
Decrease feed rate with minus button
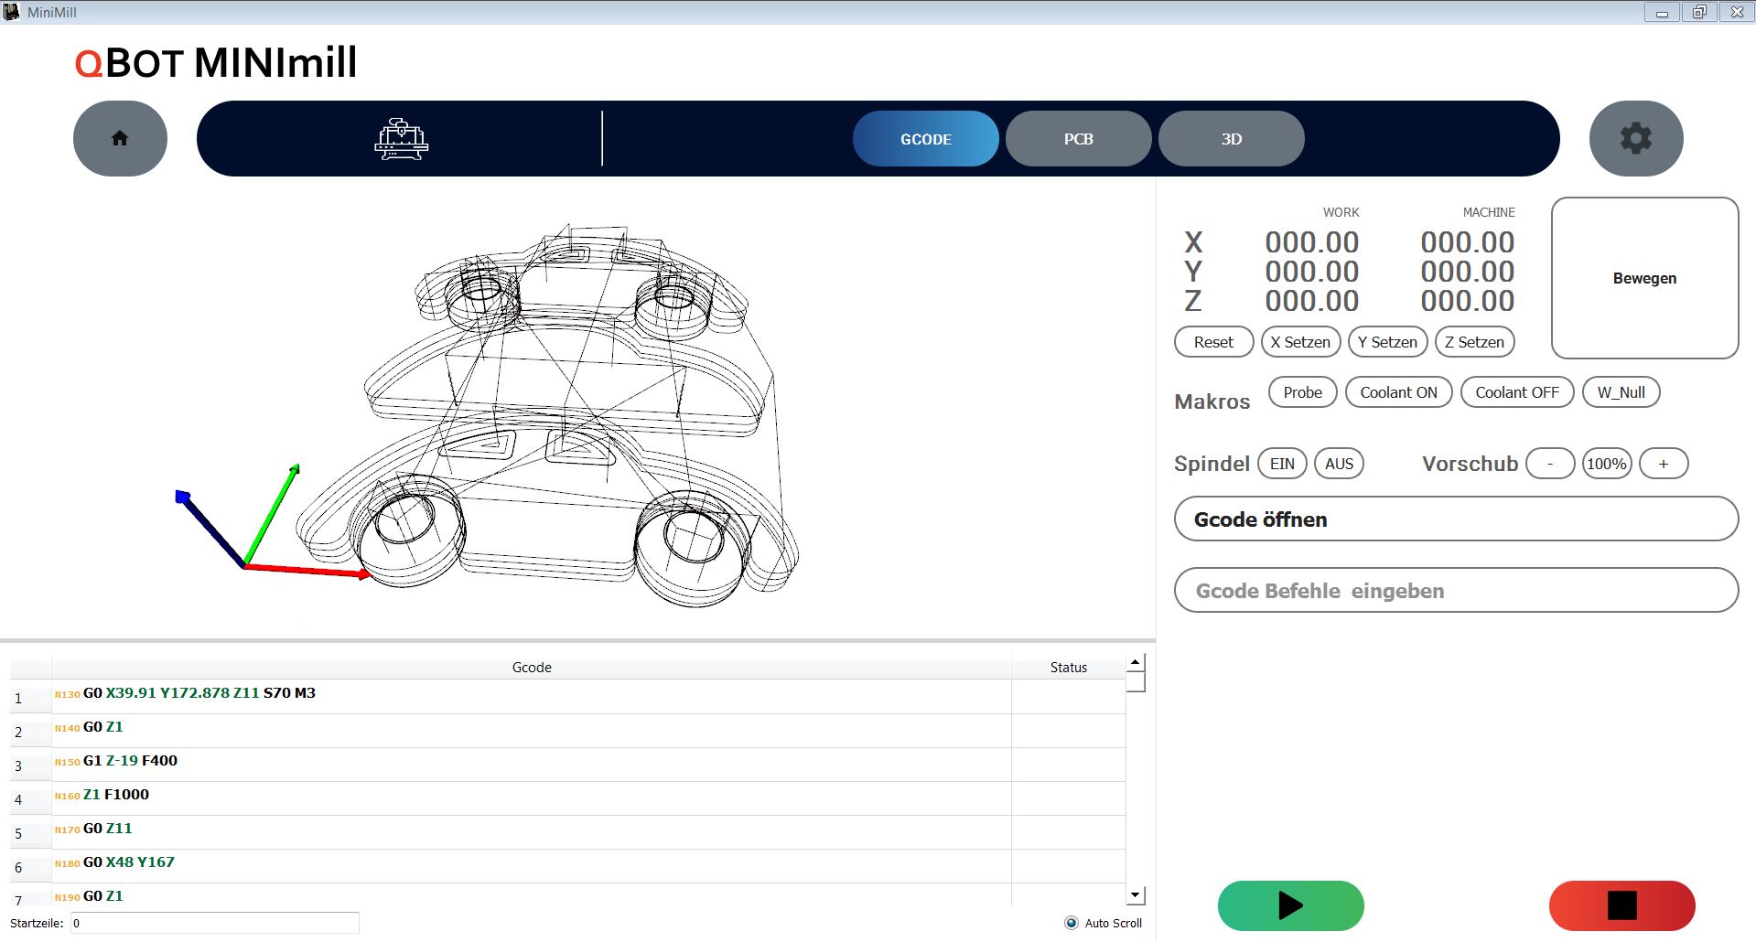tap(1550, 464)
